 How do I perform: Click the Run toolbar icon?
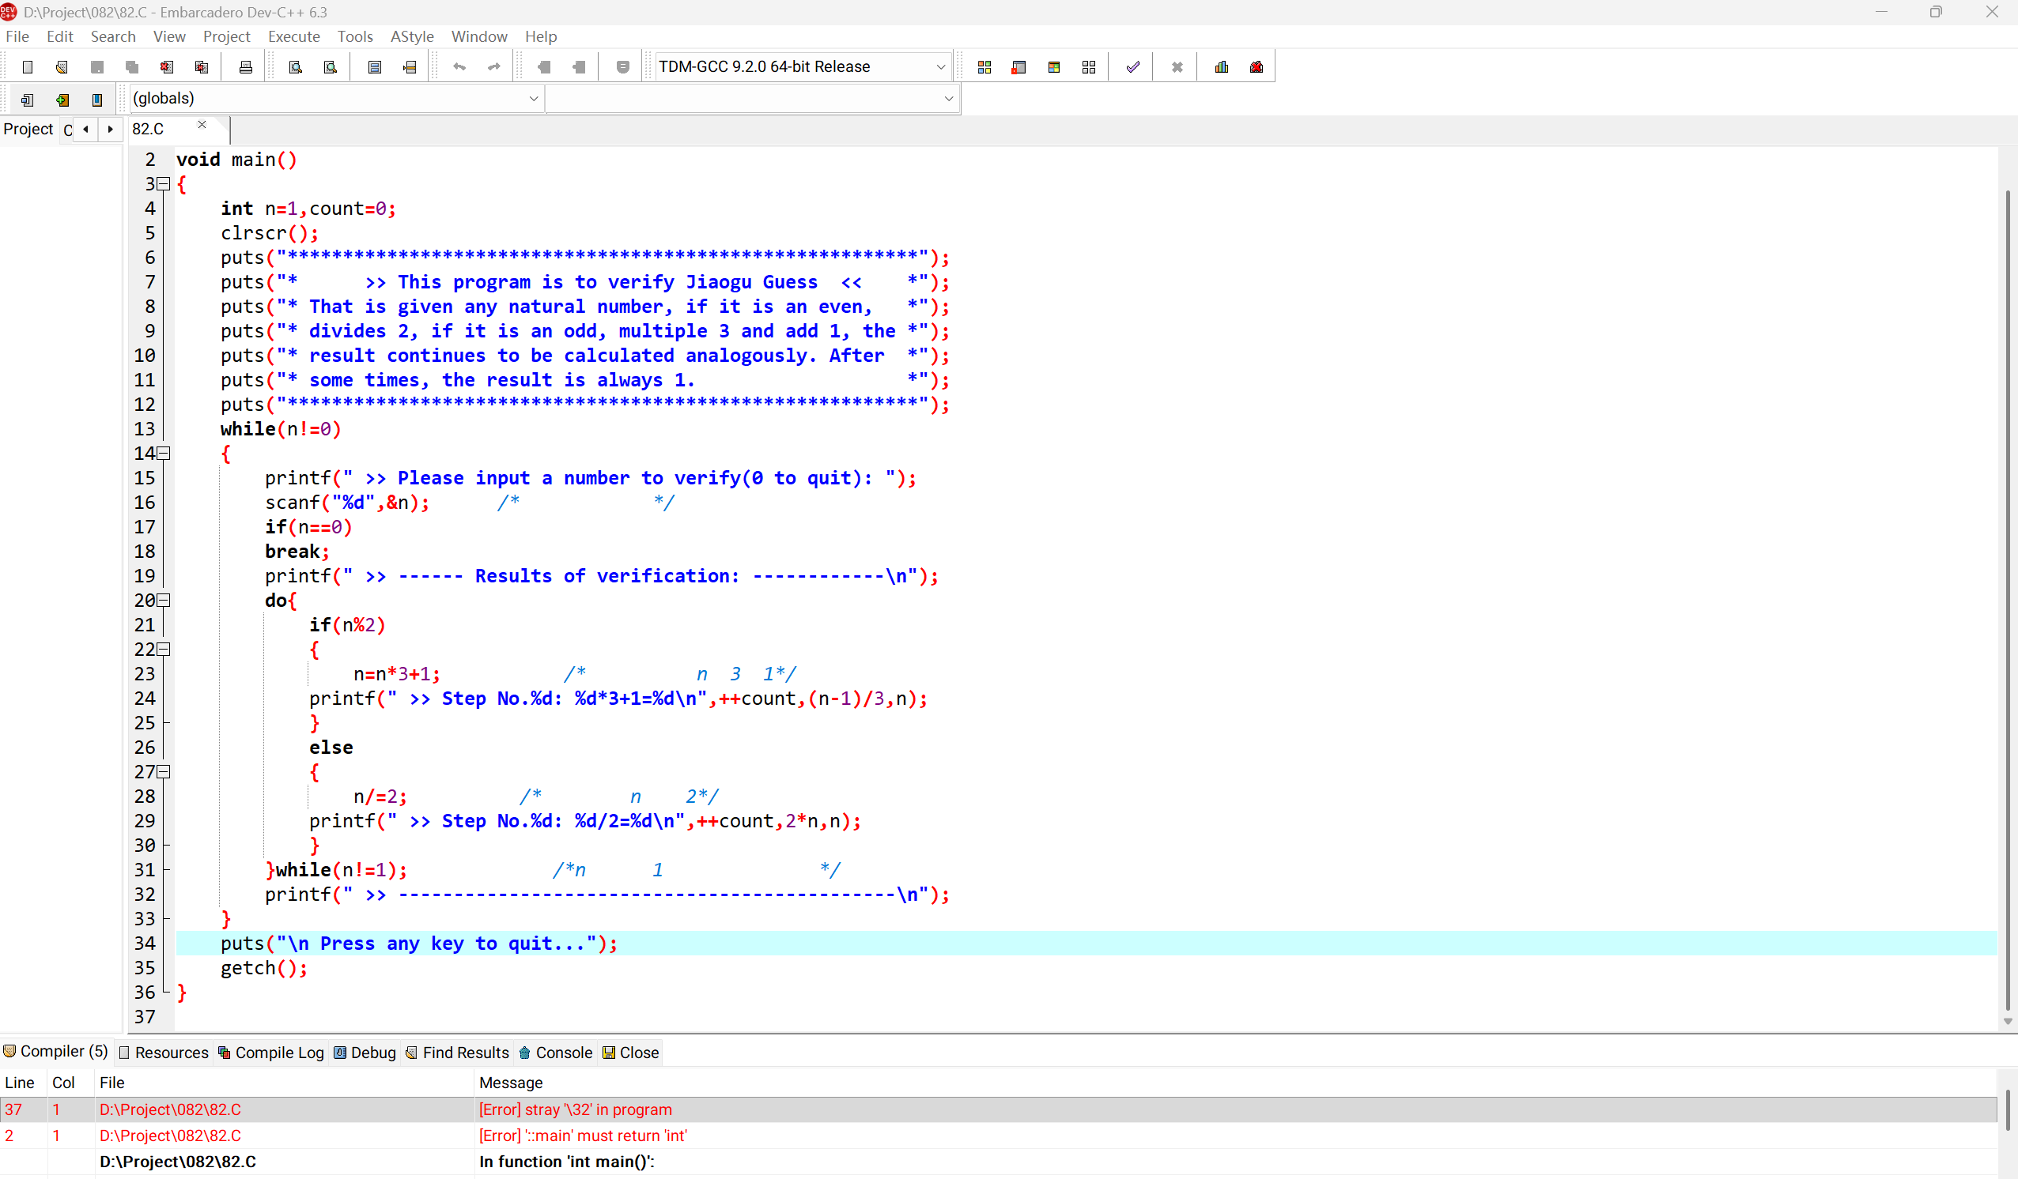click(x=1018, y=67)
